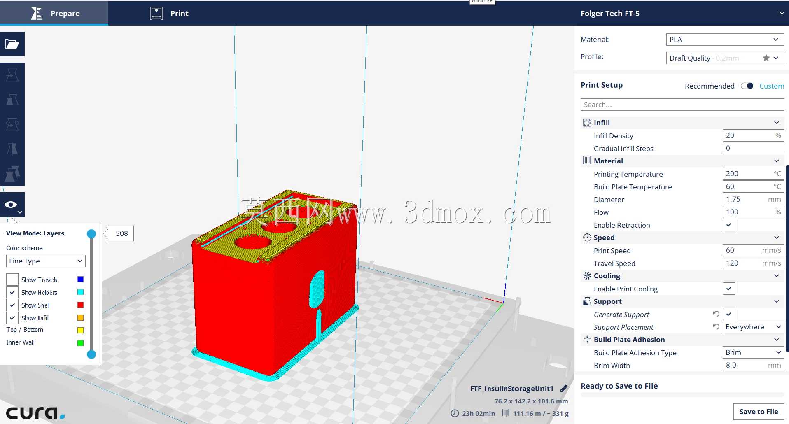Click the Print stage monitor icon
The height and width of the screenshot is (424, 789).
[156, 13]
